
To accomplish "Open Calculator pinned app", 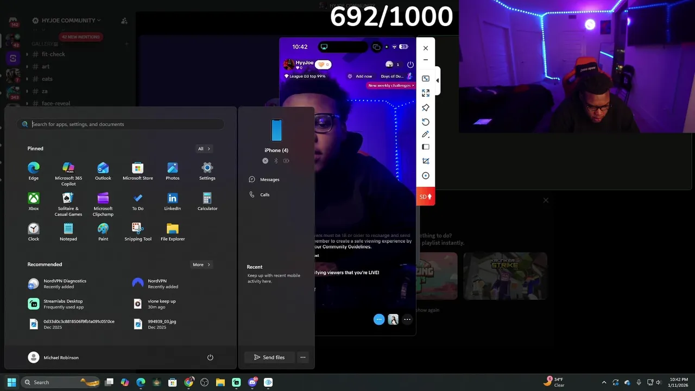I will tap(207, 201).
